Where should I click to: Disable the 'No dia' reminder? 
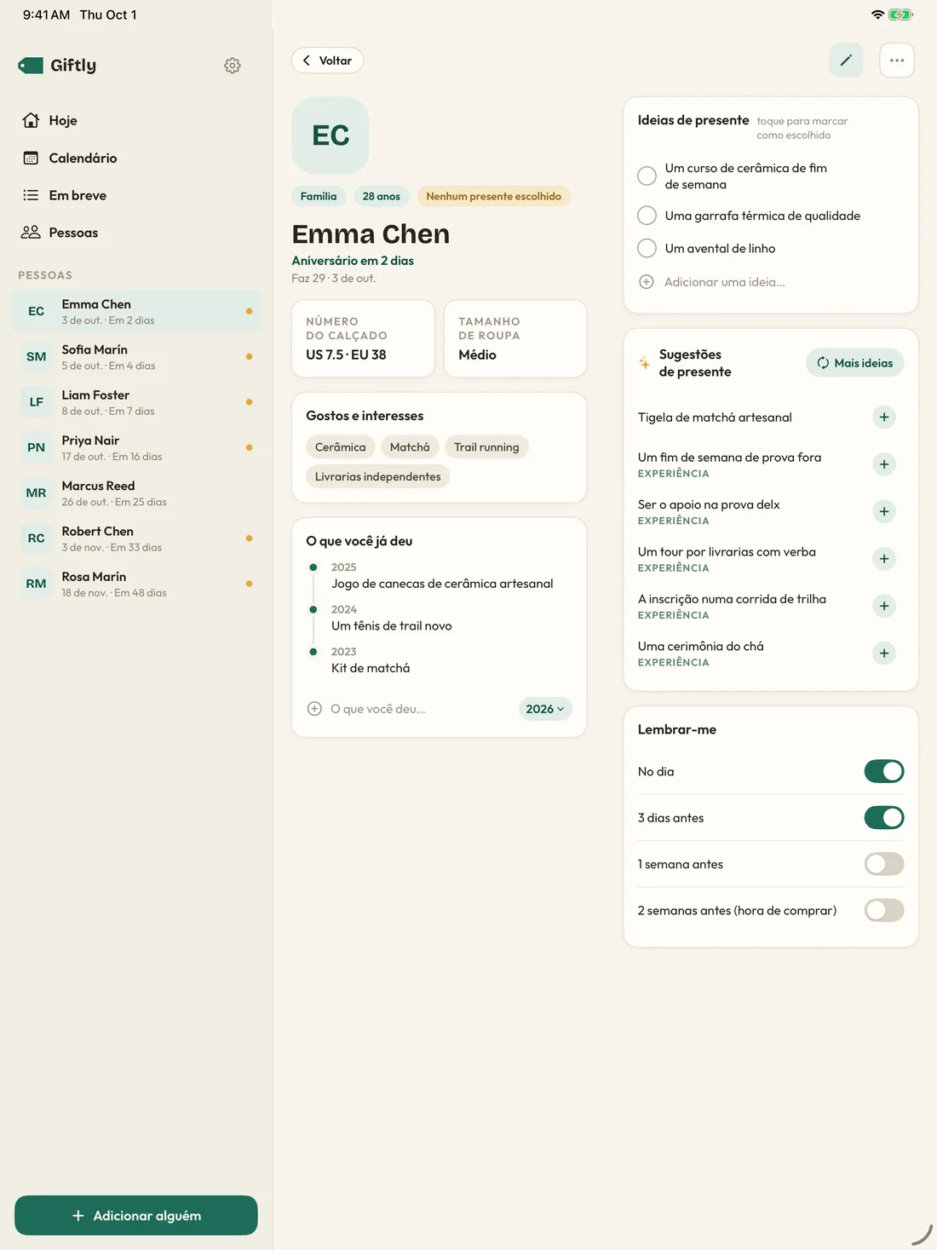pyautogui.click(x=884, y=771)
